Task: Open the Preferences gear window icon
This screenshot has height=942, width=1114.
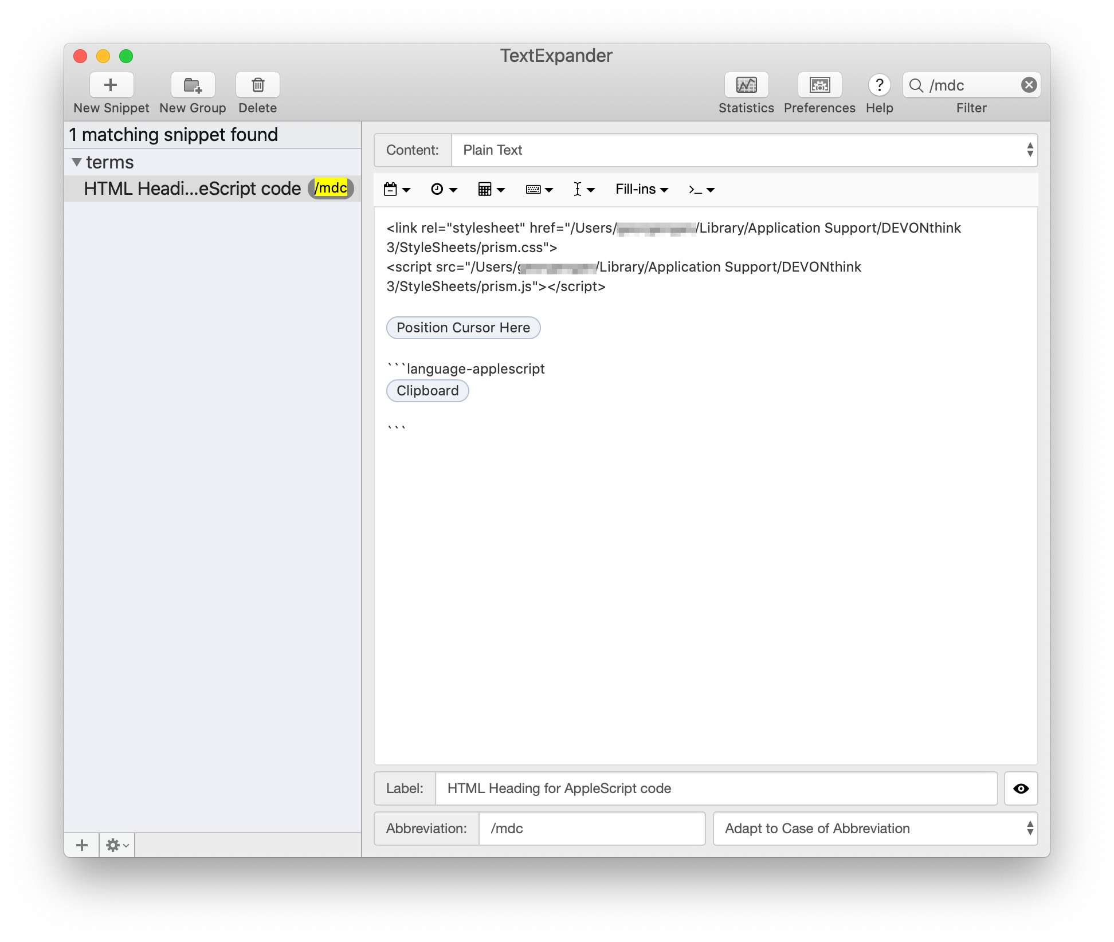Action: tap(819, 85)
